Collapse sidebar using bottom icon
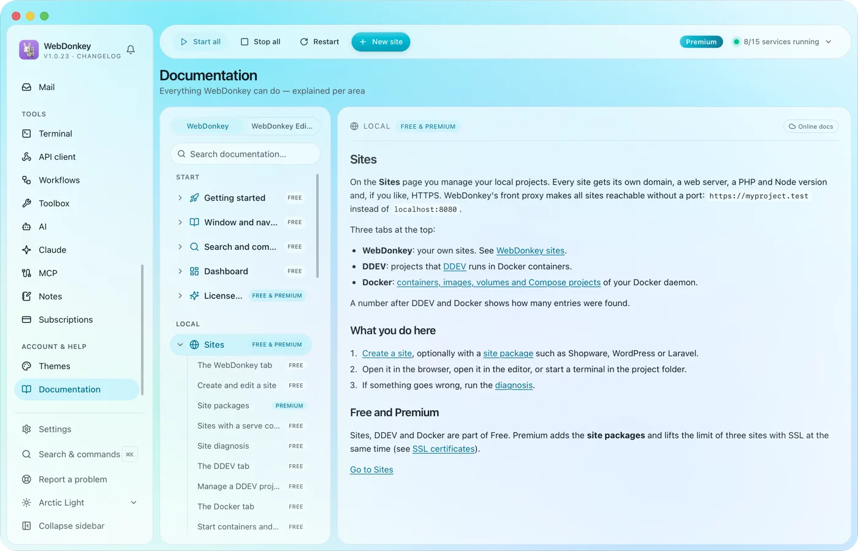The height and width of the screenshot is (551, 858). click(26, 526)
